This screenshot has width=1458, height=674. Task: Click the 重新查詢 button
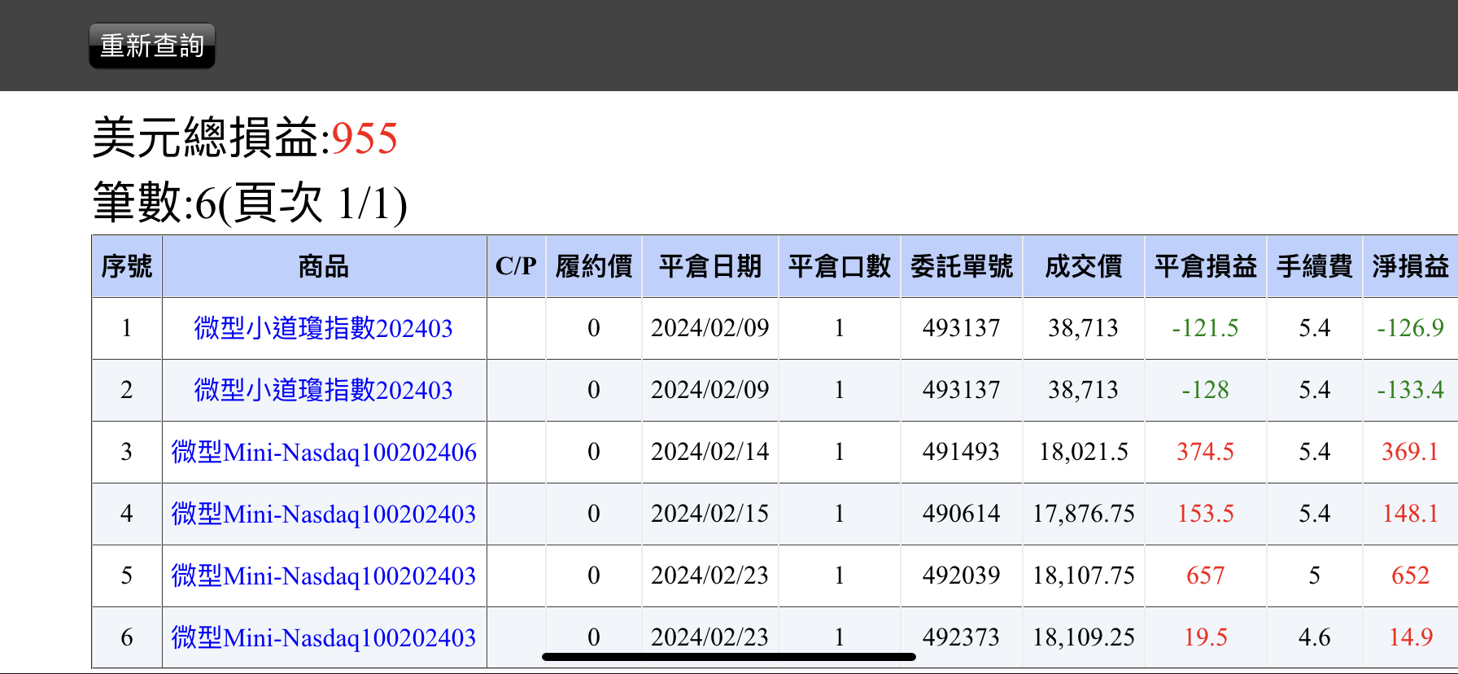[152, 46]
